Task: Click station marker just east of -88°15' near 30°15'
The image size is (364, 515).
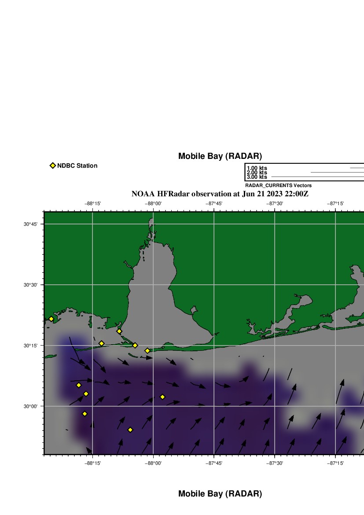Action: (x=102, y=343)
